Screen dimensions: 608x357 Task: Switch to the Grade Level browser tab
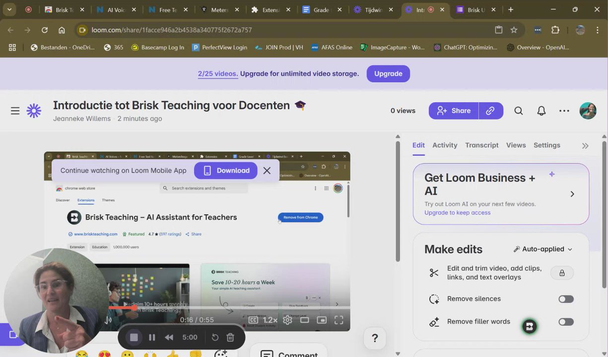(321, 9)
